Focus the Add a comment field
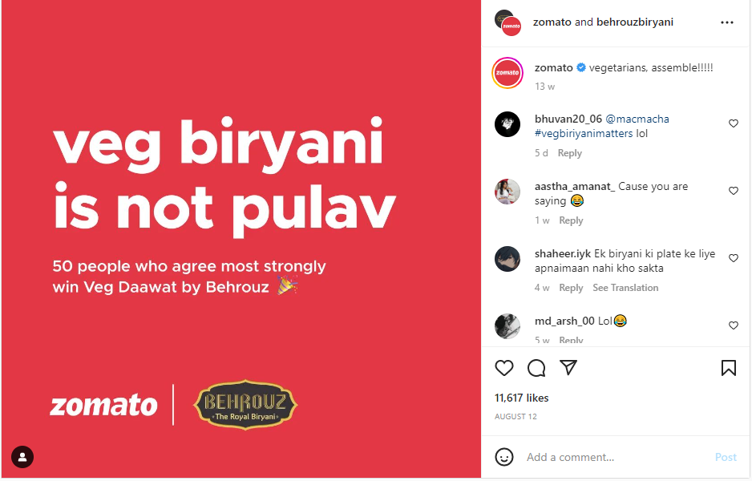Screen dimensions: 752x481 coord(616,457)
